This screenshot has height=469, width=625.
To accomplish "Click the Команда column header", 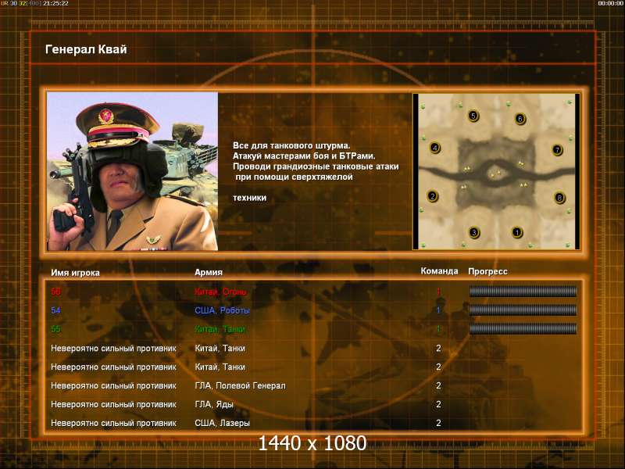I will point(439,271).
